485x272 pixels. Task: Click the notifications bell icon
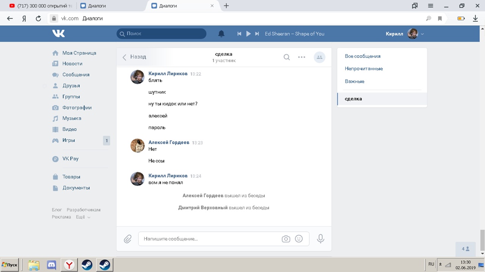point(221,34)
